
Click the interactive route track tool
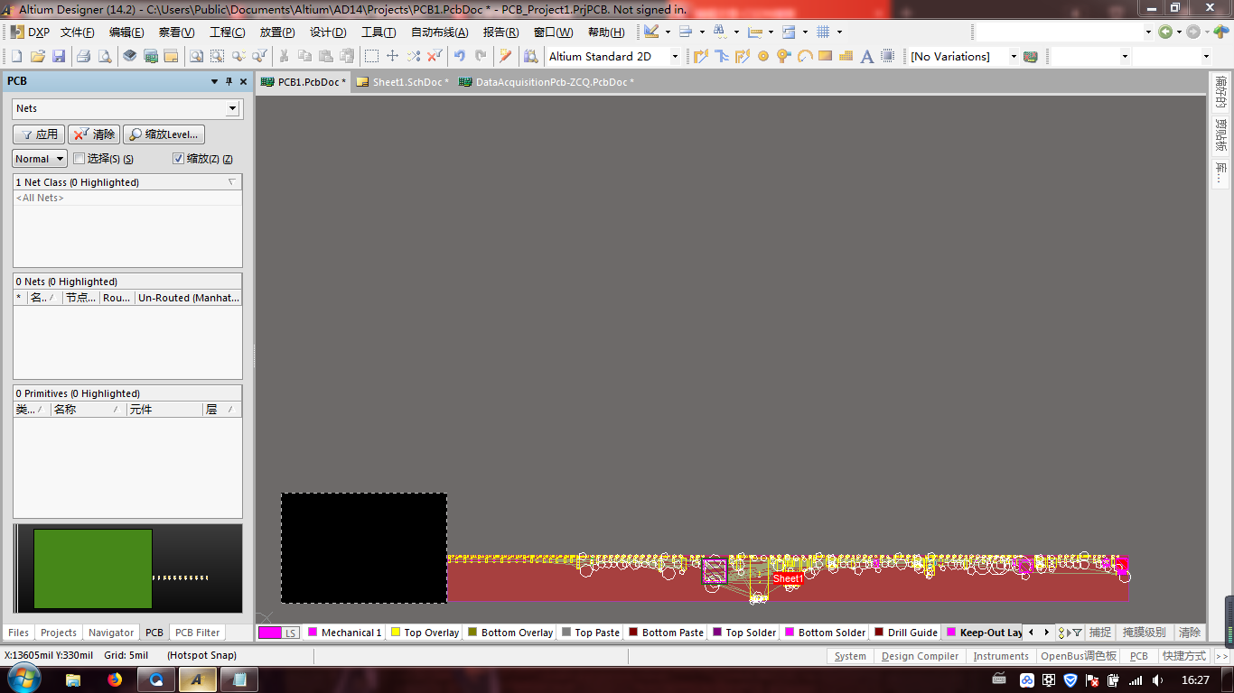coord(700,56)
